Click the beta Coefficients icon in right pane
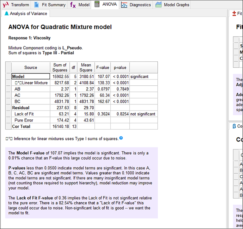The height and width of the screenshot is (229, 243). (234, 126)
